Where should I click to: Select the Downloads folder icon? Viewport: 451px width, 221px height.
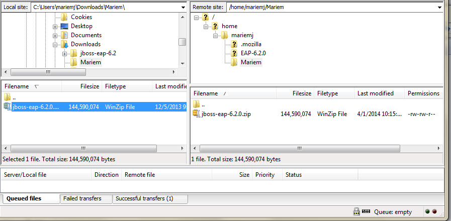point(64,44)
